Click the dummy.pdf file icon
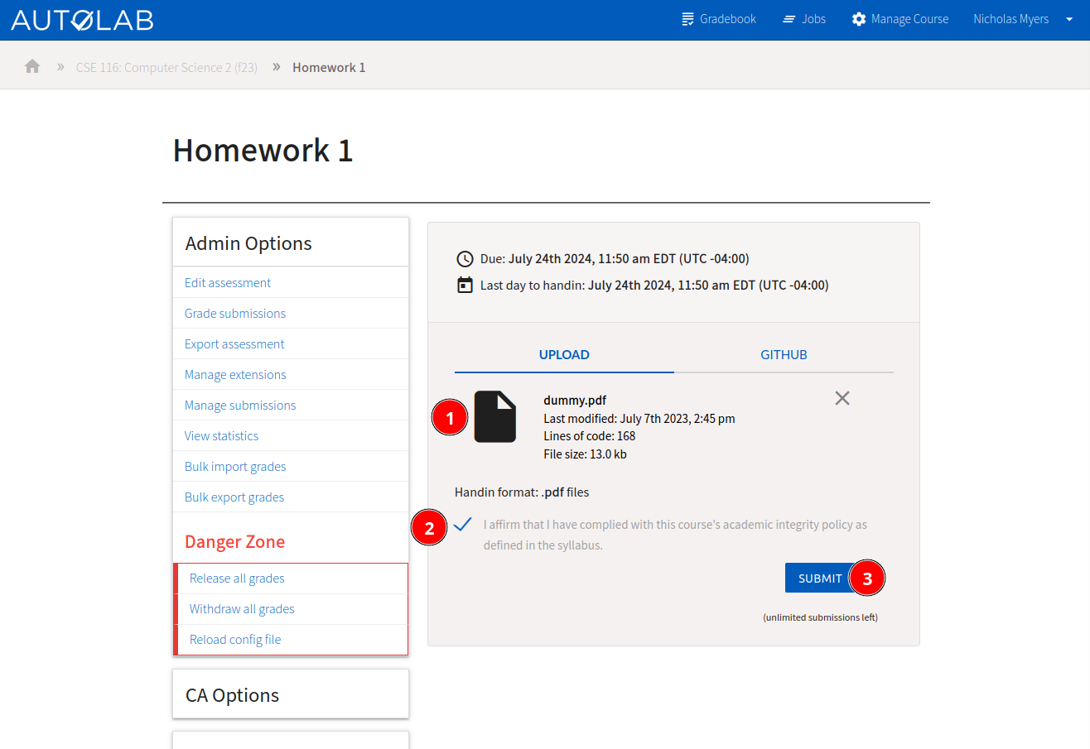 click(x=495, y=417)
